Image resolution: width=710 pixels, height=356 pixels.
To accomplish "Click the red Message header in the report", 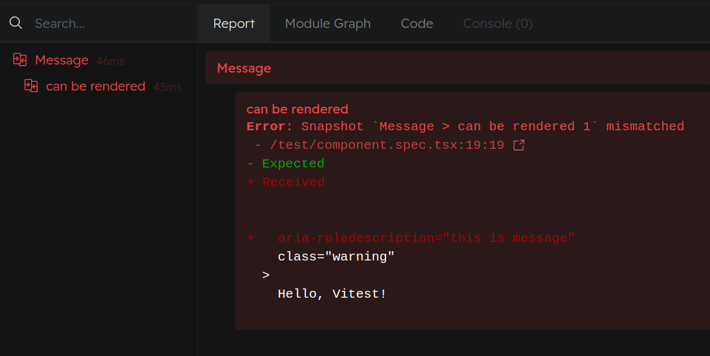I will 244,68.
